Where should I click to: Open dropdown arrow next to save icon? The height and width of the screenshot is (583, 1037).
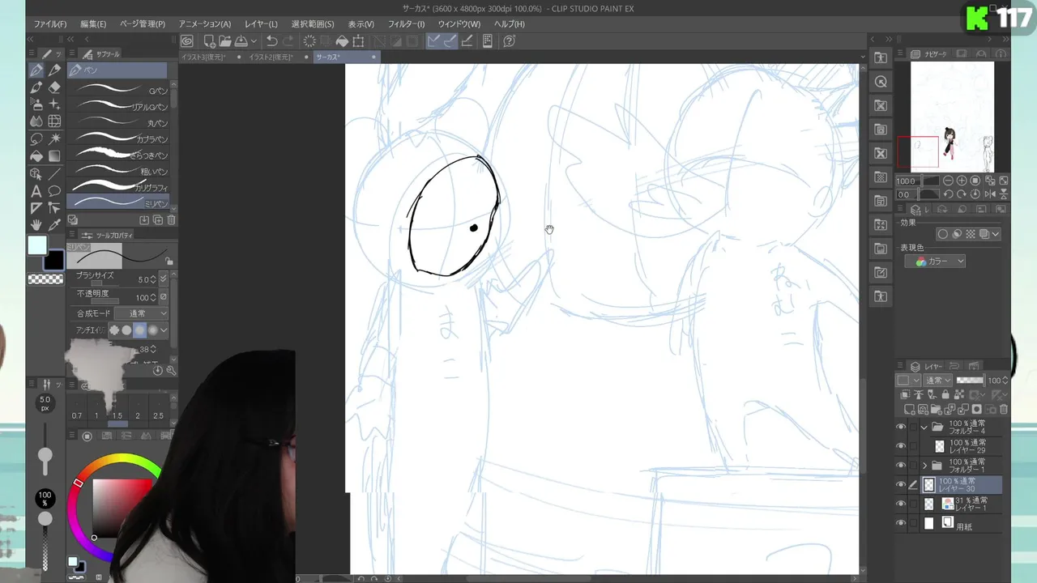pyautogui.click(x=254, y=40)
